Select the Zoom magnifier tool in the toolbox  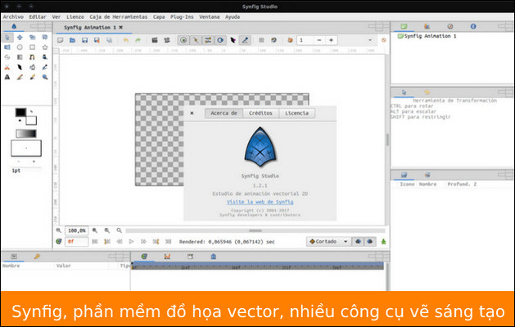[45, 77]
